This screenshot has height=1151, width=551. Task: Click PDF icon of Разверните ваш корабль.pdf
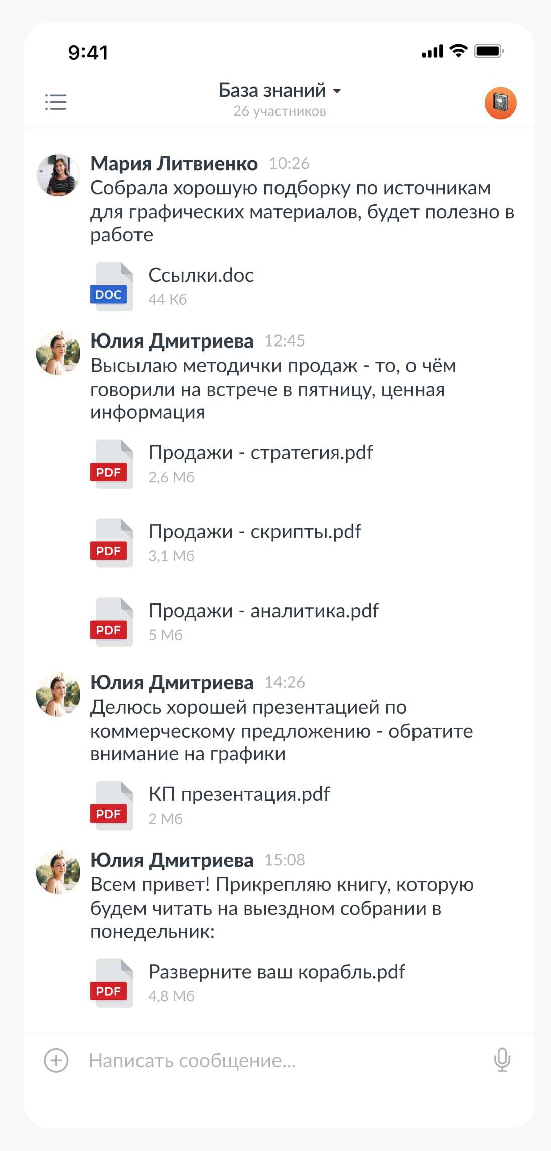click(x=112, y=983)
